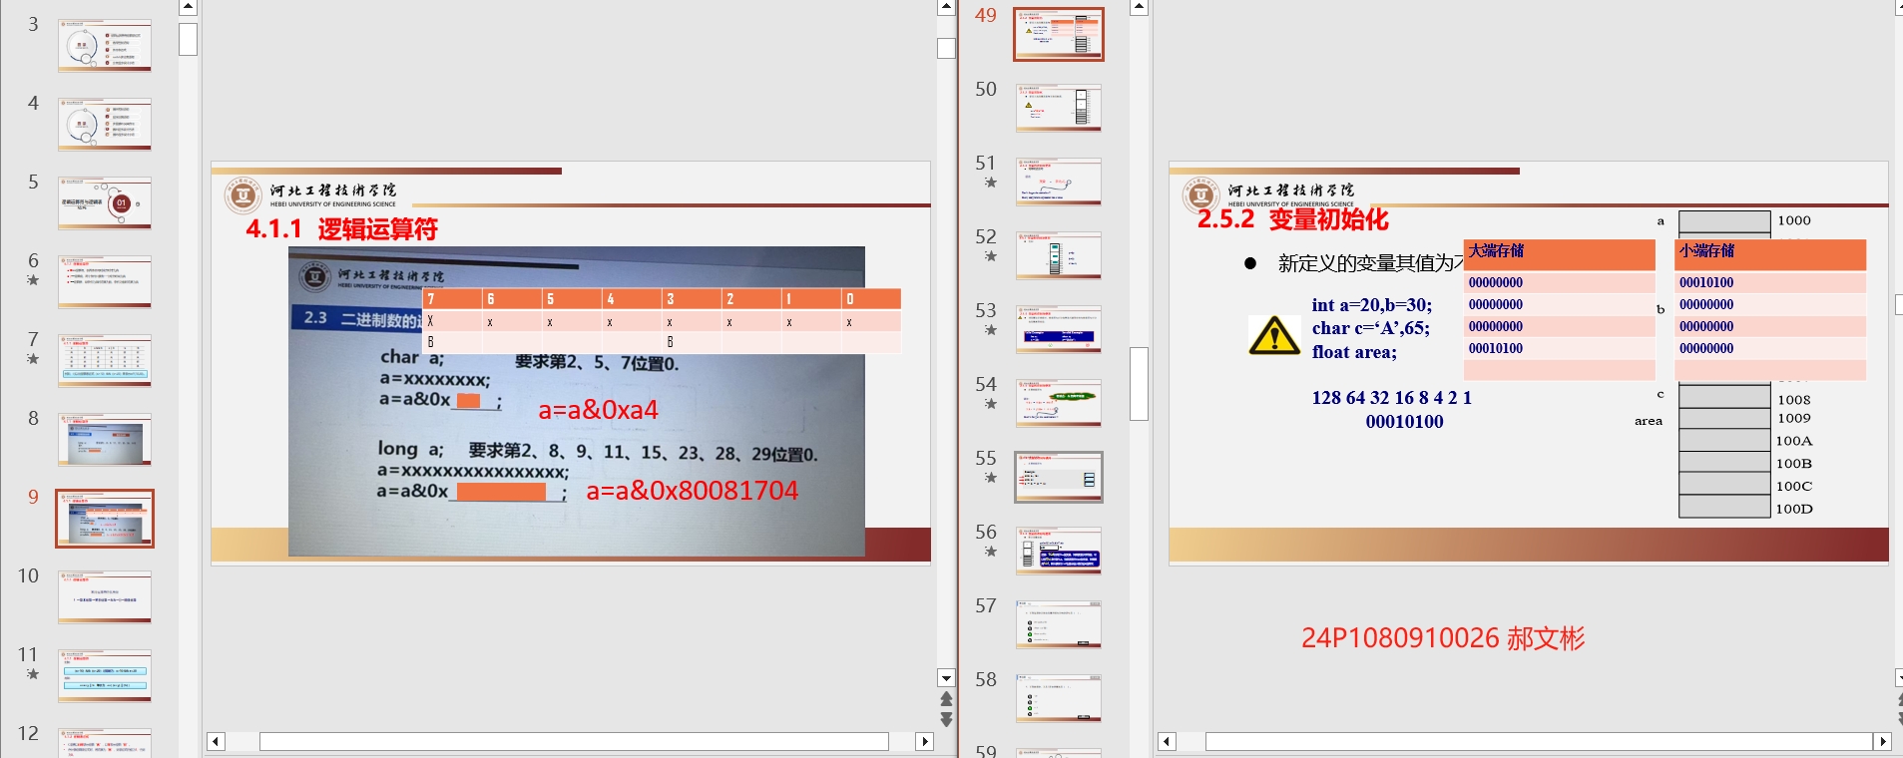Select slide 3 thumbnail
This screenshot has width=1903, height=758.
105,45
